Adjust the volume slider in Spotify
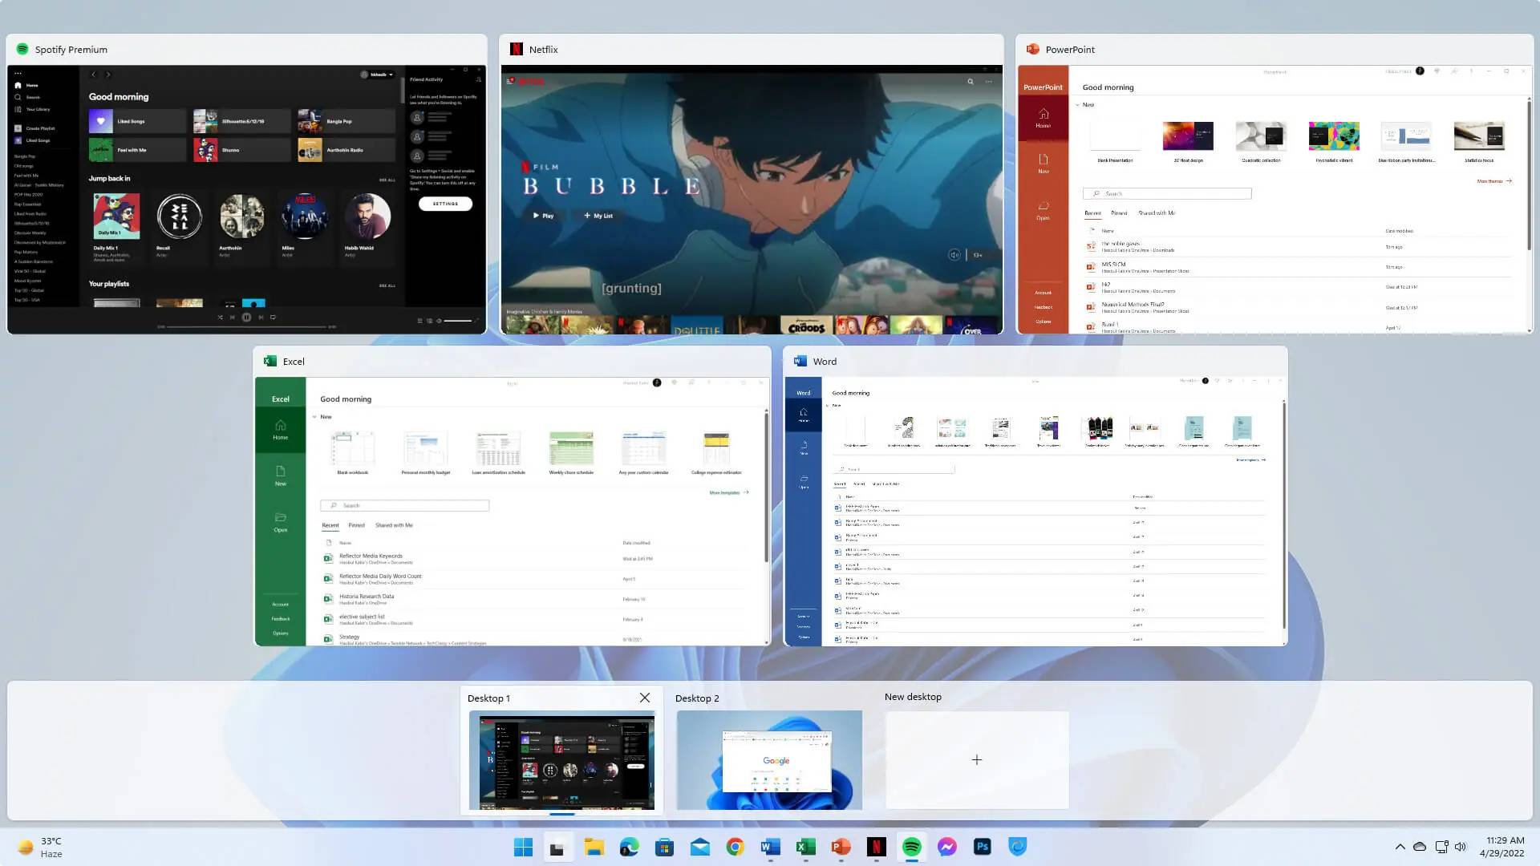 pos(459,321)
